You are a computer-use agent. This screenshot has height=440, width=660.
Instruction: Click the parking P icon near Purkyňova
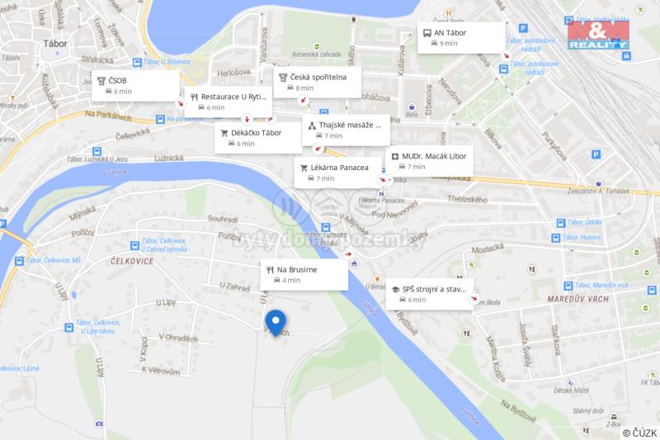tap(596, 154)
